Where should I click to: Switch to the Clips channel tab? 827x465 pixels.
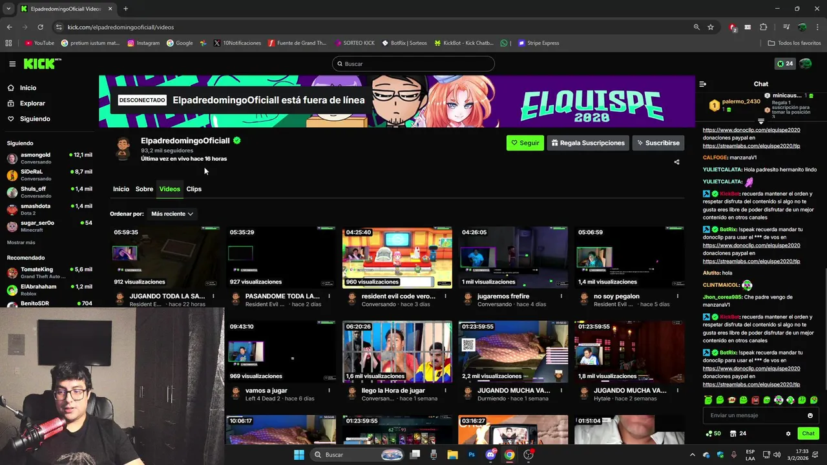[x=194, y=189]
